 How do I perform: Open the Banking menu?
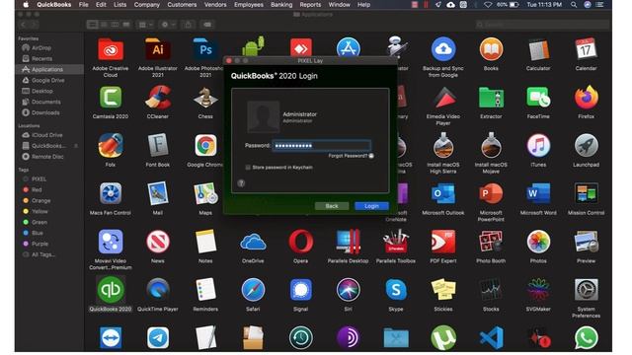point(281,5)
